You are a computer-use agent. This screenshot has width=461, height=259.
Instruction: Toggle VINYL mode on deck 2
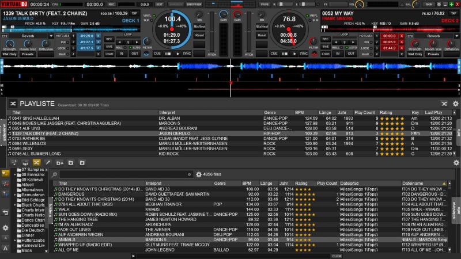(x=308, y=16)
